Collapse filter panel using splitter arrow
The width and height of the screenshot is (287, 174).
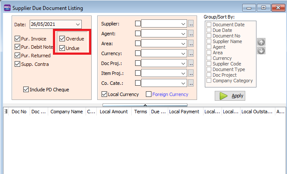[x=145, y=105]
